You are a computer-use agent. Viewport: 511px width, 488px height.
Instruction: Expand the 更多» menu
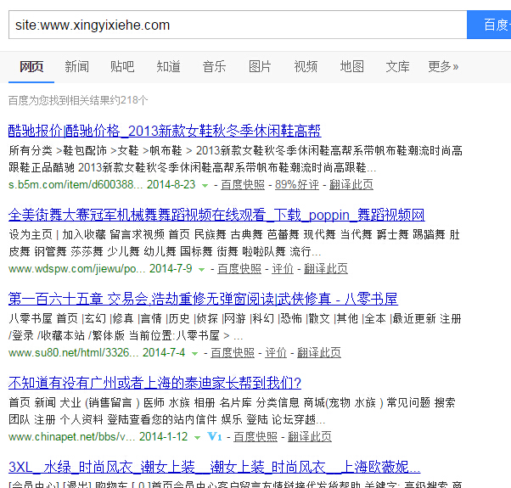point(443,67)
